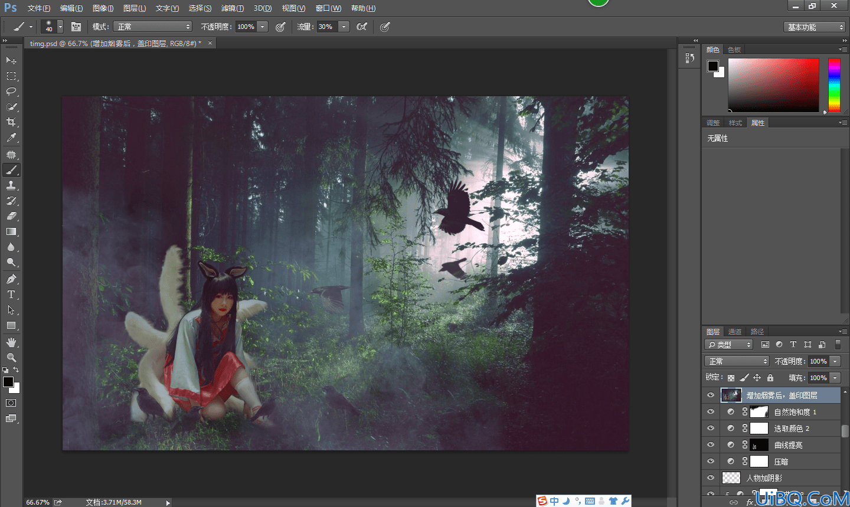850x507 pixels.
Task: Open the brush preset picker dropdown
Action: (60, 27)
